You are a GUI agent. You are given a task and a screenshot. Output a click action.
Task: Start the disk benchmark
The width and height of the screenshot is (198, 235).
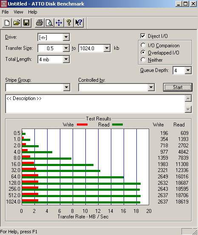178,87
